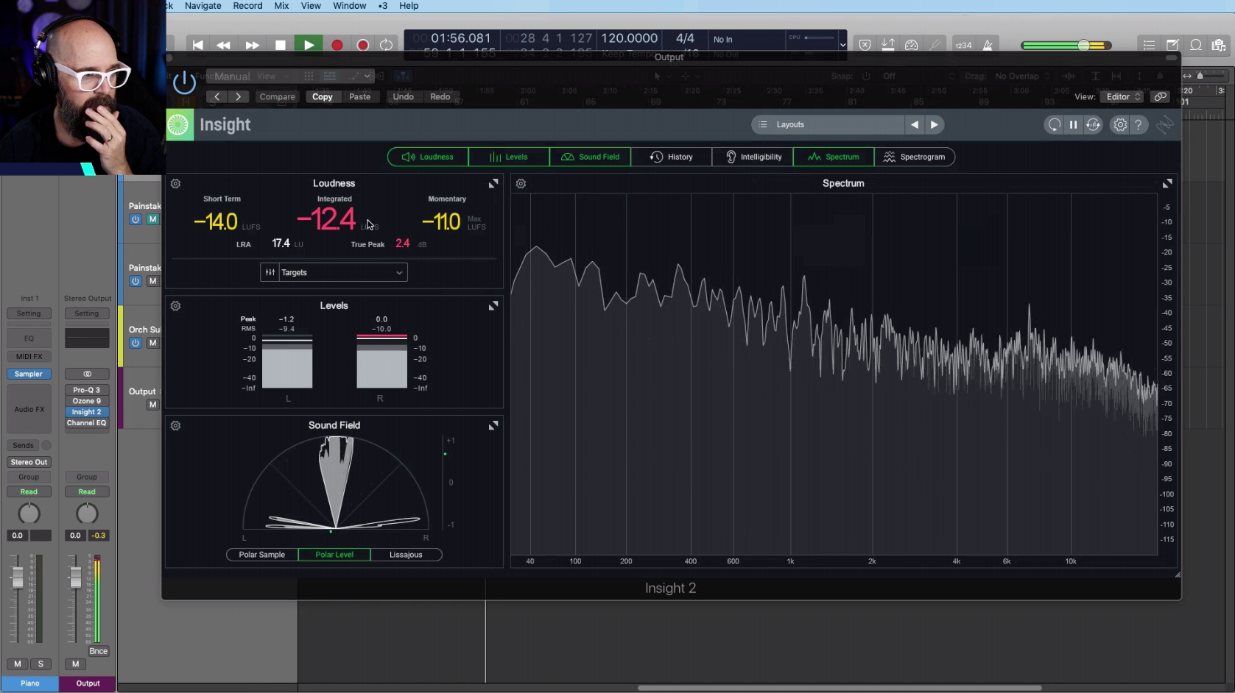Select Ozone 9 plugin slot

[x=87, y=401]
